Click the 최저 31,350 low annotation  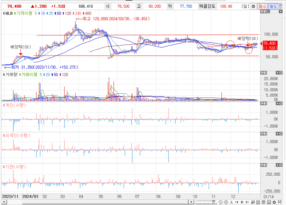pos(41,67)
